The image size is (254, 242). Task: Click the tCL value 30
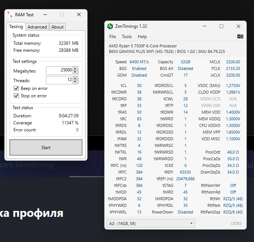pos(139,85)
